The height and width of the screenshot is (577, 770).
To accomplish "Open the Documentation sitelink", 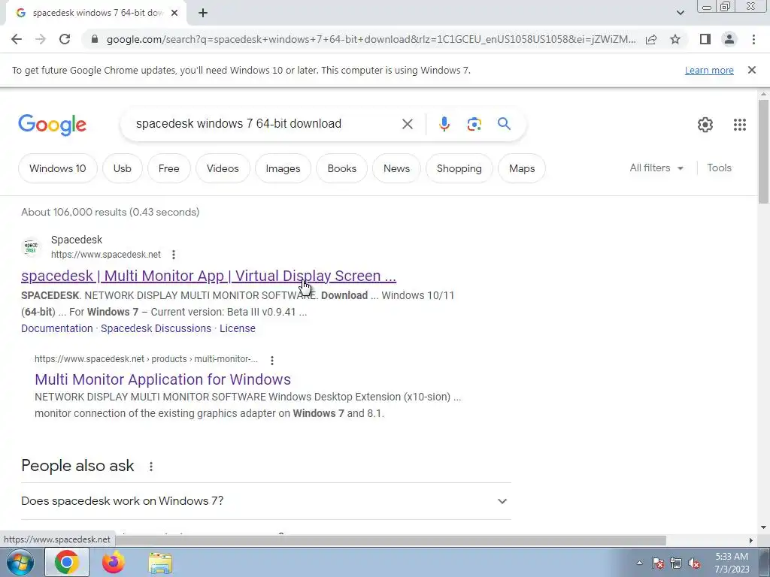I will click(57, 328).
